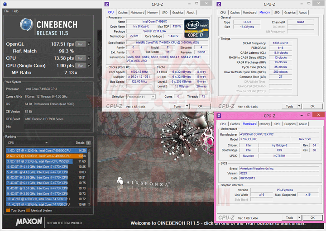Screen dimensions: 326x231
Task: Click the Info input field
Action: (x=57, y=127)
